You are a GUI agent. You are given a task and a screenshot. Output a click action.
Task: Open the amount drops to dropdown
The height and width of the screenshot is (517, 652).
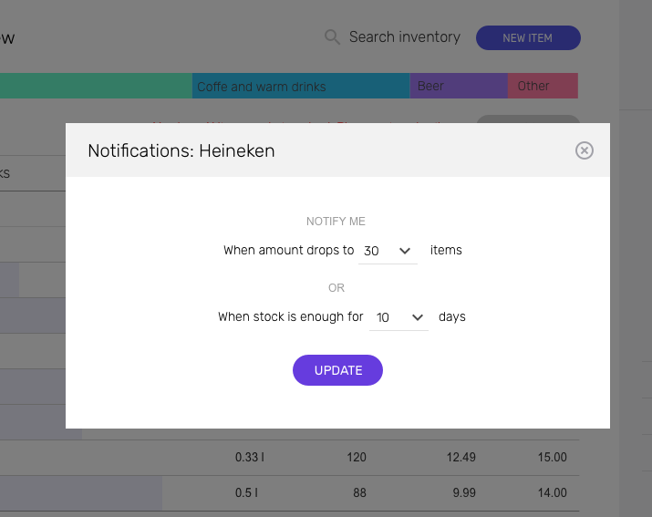(x=388, y=251)
